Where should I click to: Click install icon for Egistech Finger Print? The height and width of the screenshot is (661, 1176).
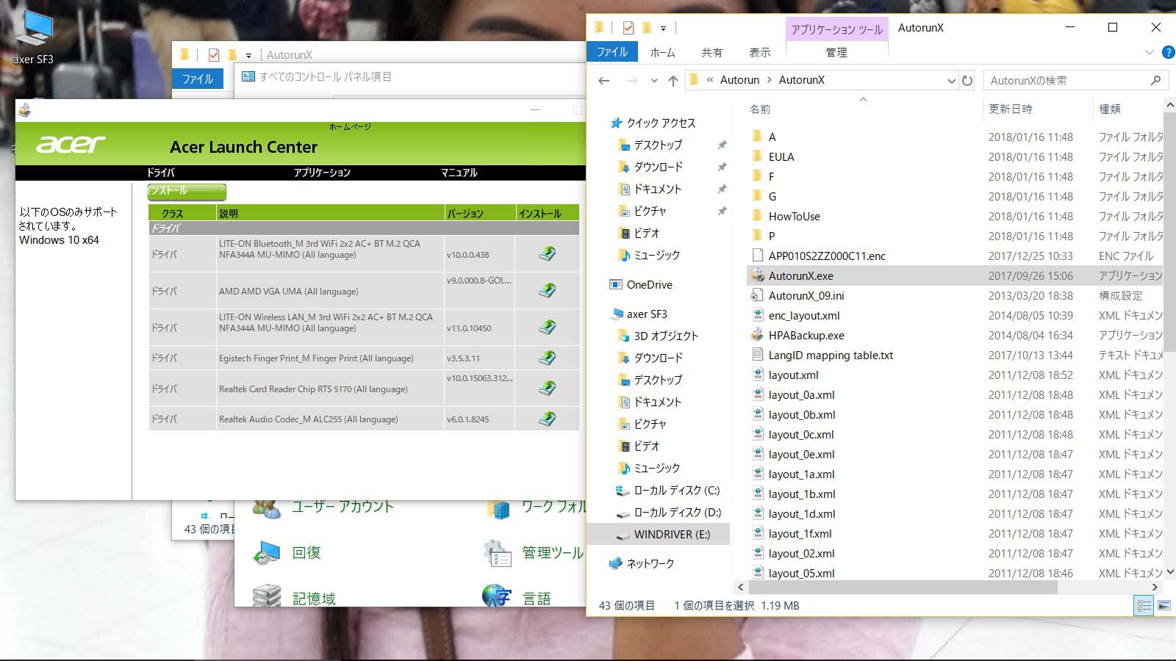click(x=547, y=358)
